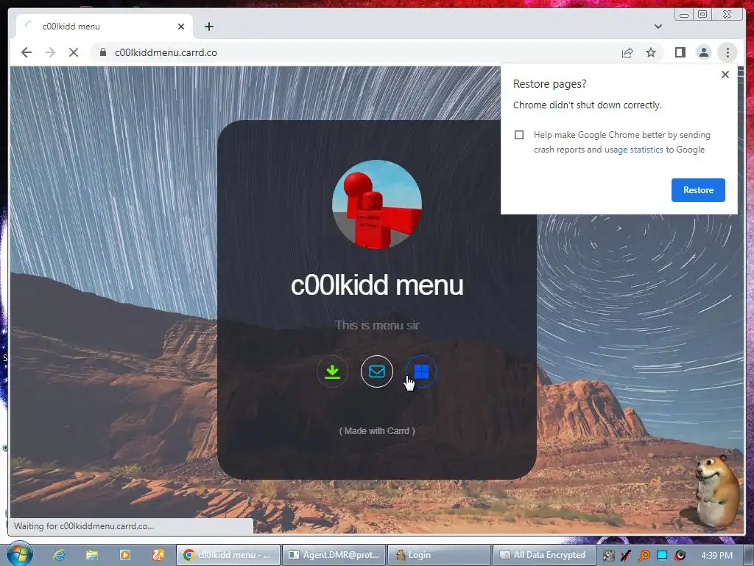The height and width of the screenshot is (566, 754).
Task: Click the red Roblox avatar image
Action: [377, 205]
